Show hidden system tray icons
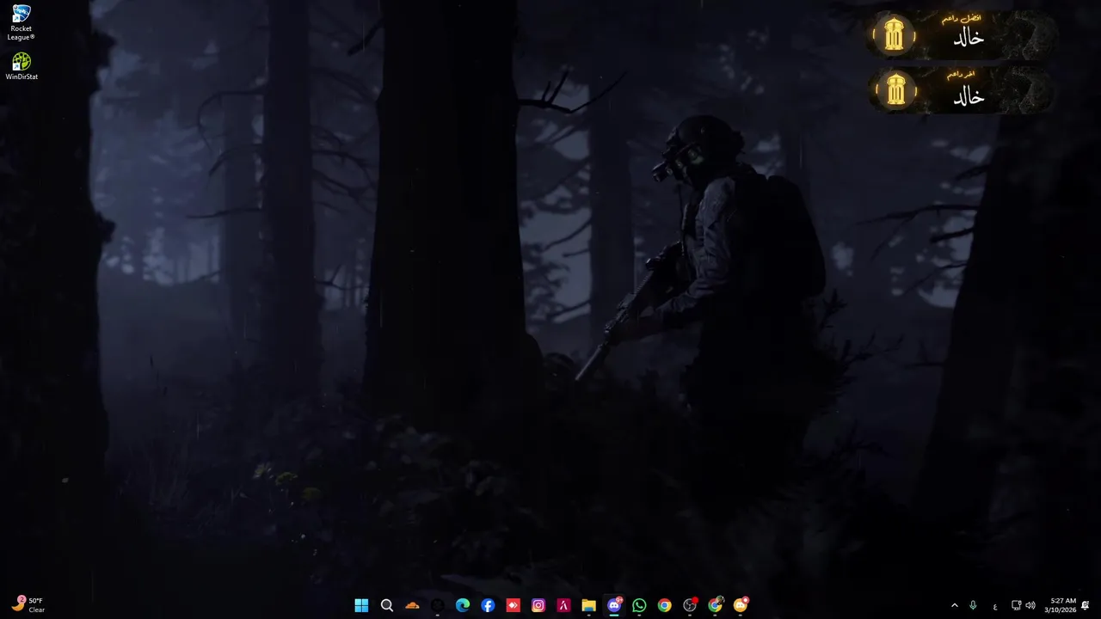Viewport: 1101px width, 619px height. [x=954, y=605]
